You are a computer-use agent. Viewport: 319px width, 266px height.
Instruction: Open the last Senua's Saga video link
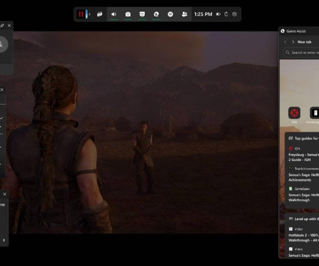tap(304, 255)
